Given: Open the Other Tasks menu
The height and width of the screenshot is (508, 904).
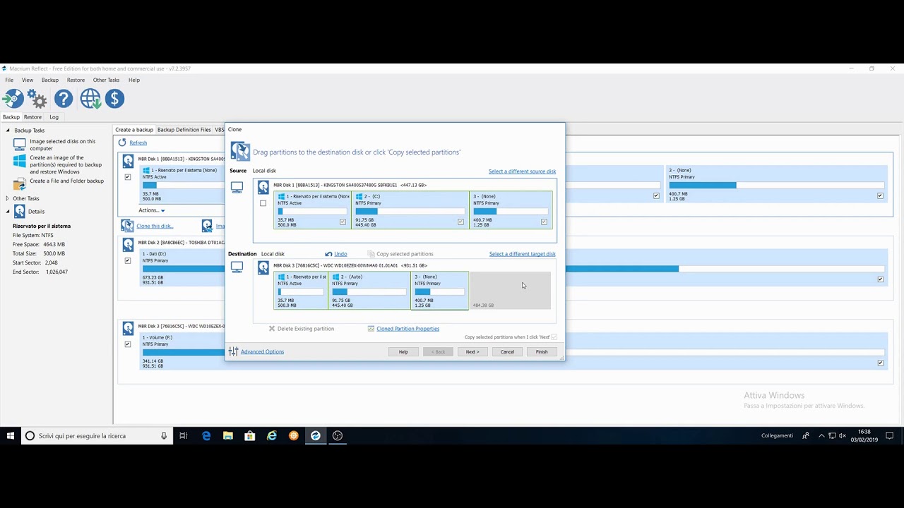Looking at the screenshot, I should point(106,80).
